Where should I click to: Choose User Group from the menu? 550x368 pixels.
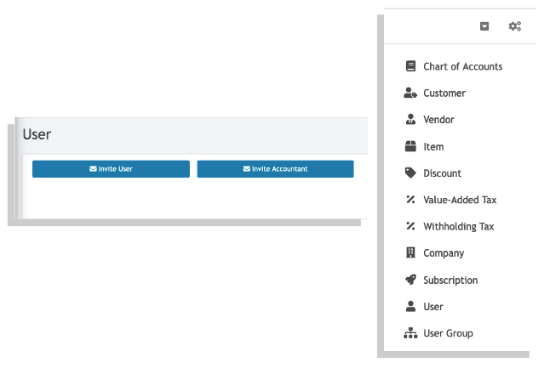click(x=448, y=333)
